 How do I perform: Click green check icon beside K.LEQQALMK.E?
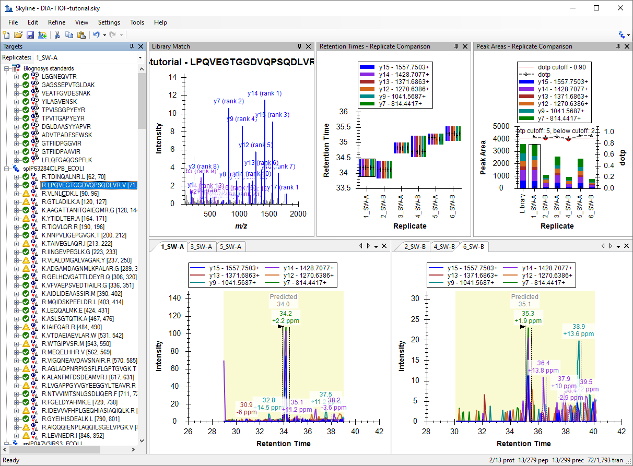point(26,310)
